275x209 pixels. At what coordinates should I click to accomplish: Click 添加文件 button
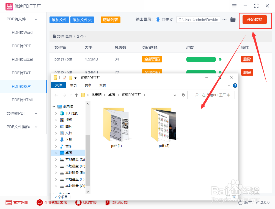(59, 20)
